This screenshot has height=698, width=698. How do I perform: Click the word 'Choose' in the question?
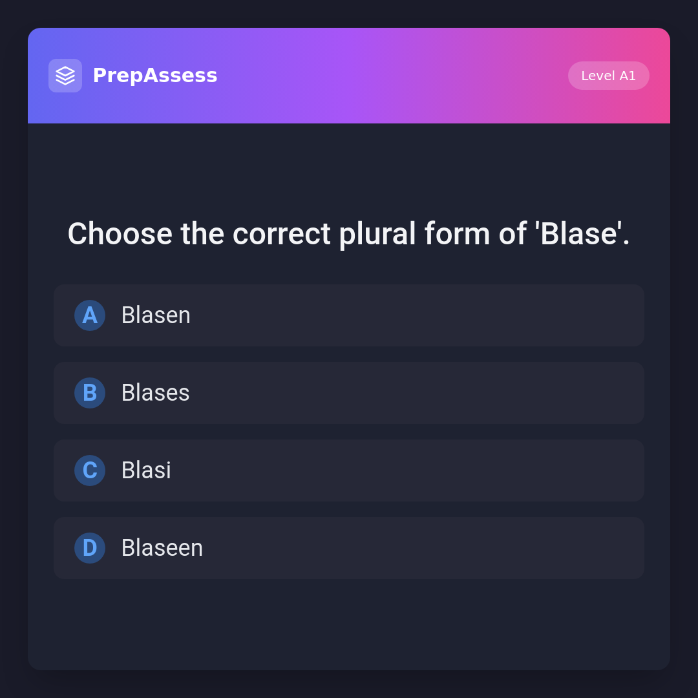(x=120, y=234)
